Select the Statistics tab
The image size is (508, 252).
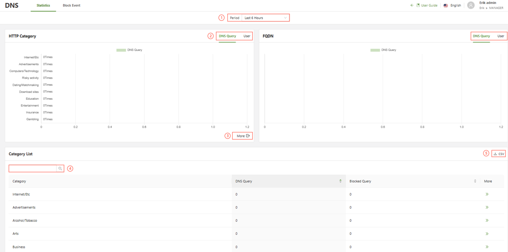click(x=43, y=5)
